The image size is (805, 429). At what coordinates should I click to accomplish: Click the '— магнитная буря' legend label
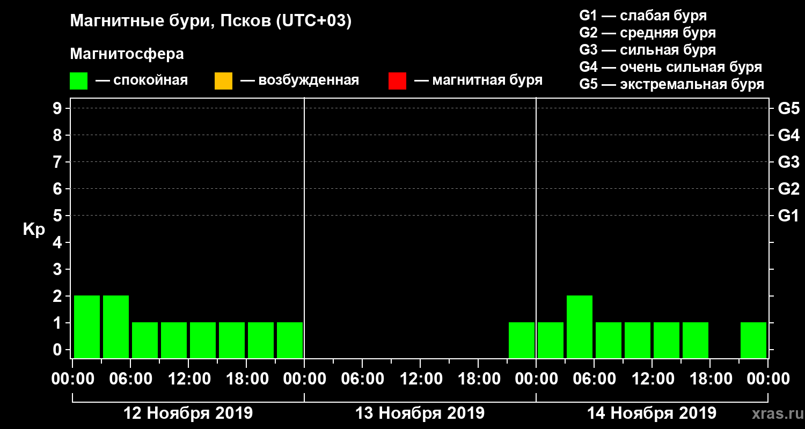pyautogui.click(x=478, y=81)
